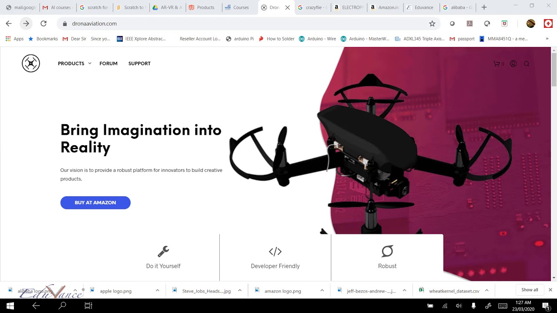557x313 pixels.
Task: Open Windows search from the taskbar
Action: pyautogui.click(x=62, y=306)
